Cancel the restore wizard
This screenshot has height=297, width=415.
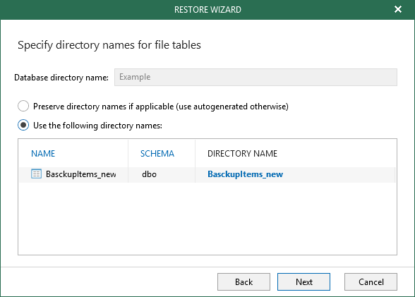(371, 282)
